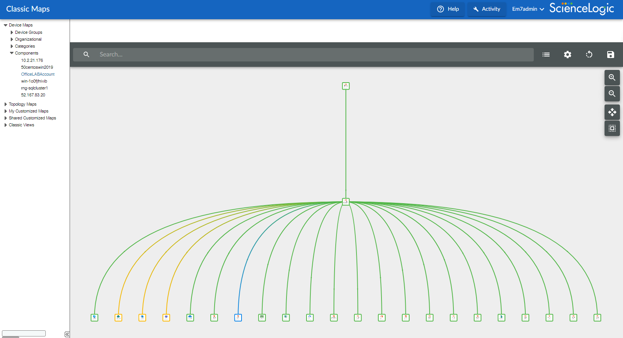Image resolution: width=623 pixels, height=338 pixels.
Task: Expand the Shared Customized Maps arrow
Action: [x=6, y=118]
